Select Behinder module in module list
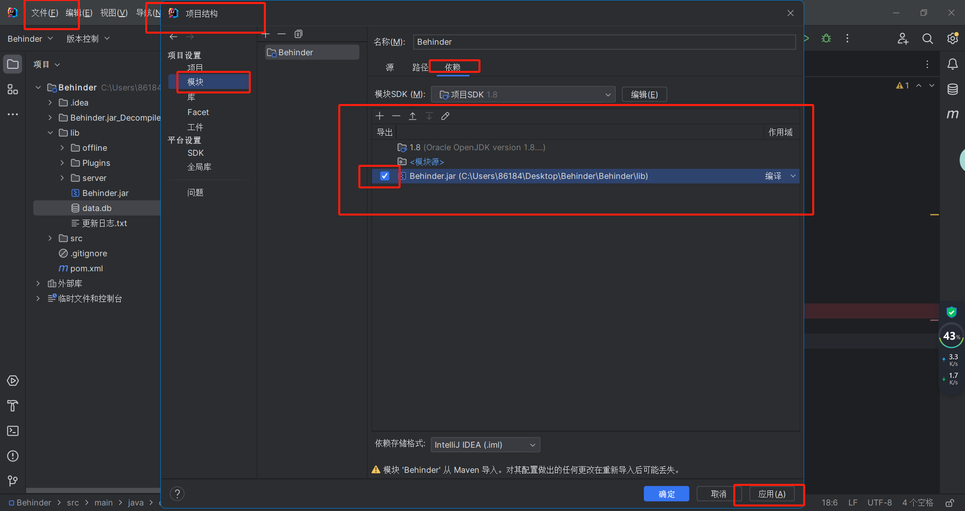 point(312,52)
